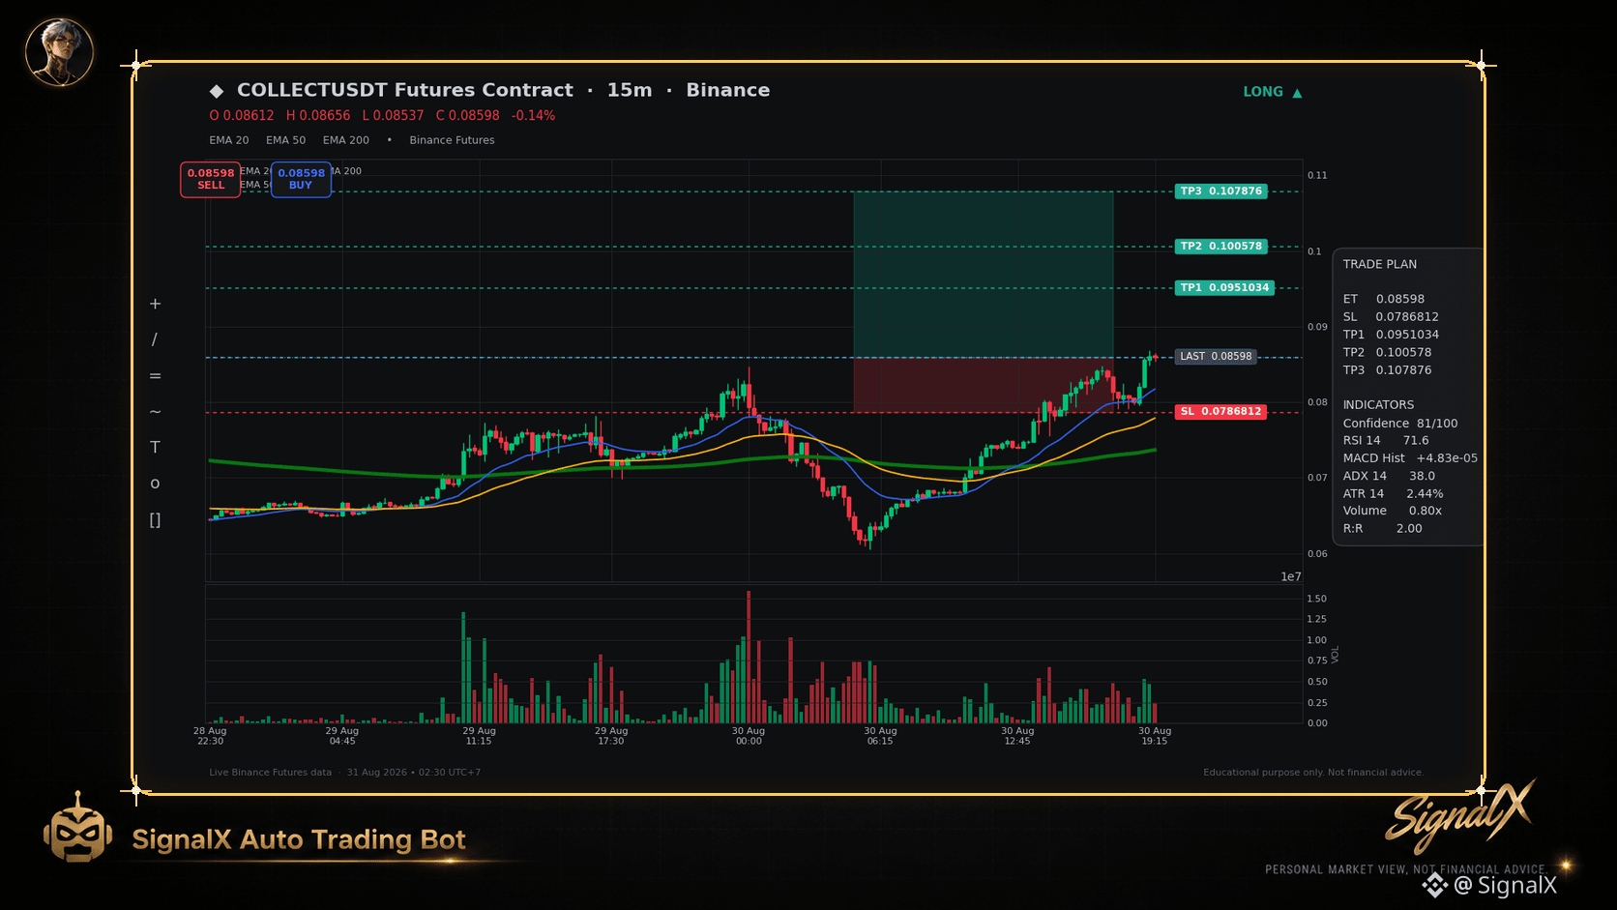
Task: Click the EMA 20 legend label
Action: point(229,140)
